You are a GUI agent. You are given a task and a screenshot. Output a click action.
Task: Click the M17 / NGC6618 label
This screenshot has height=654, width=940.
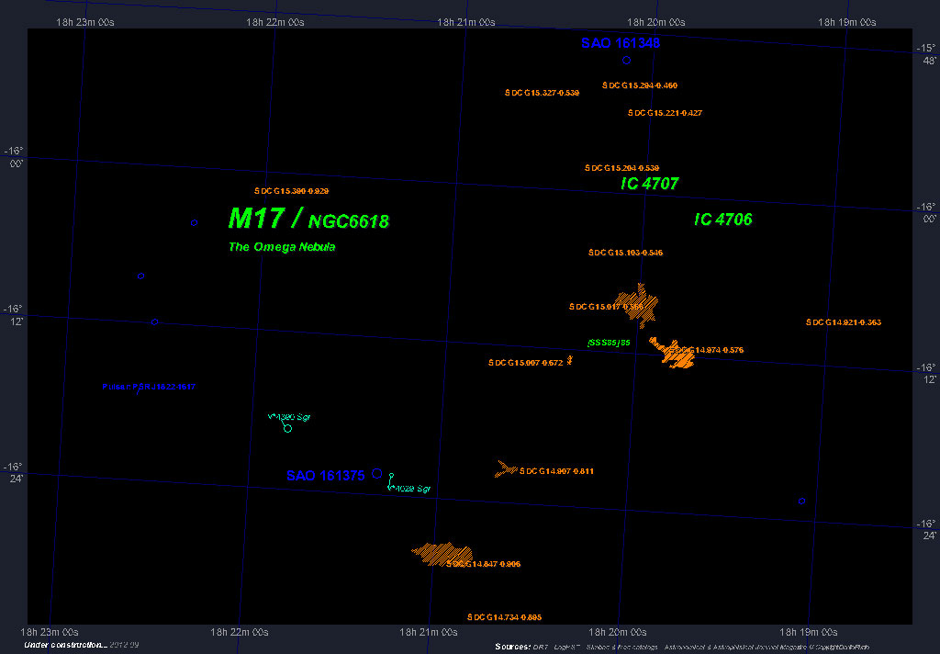308,220
